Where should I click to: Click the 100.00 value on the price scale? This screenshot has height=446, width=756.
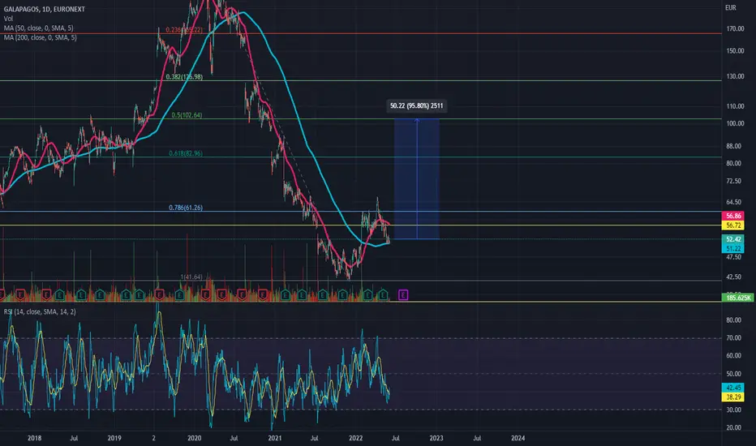tap(735, 123)
